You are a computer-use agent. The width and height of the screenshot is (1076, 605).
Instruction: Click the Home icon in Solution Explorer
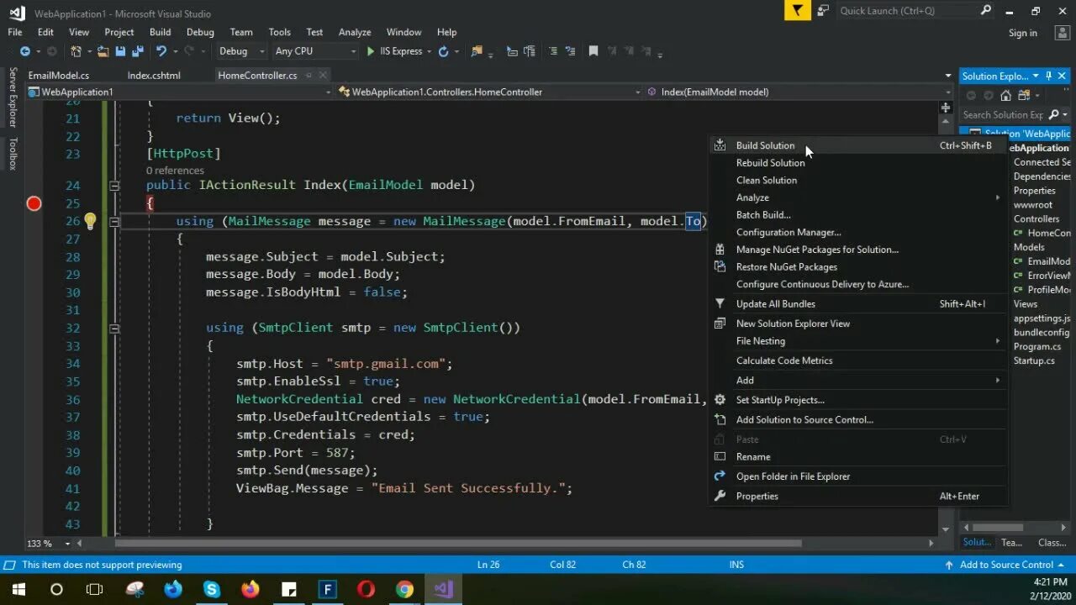[x=1005, y=96]
